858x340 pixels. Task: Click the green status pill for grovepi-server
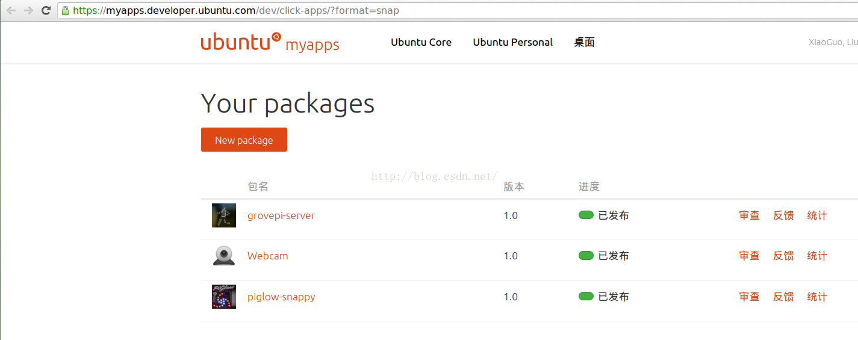tap(586, 215)
